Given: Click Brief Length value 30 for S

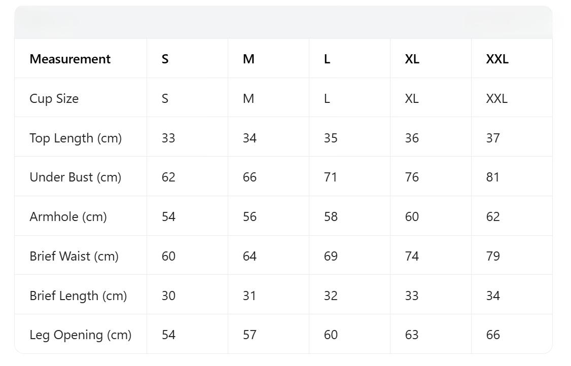Looking at the screenshot, I should coord(168,296).
